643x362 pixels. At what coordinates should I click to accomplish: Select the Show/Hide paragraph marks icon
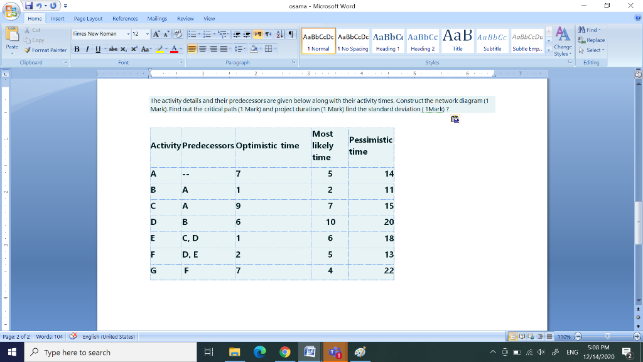[290, 34]
